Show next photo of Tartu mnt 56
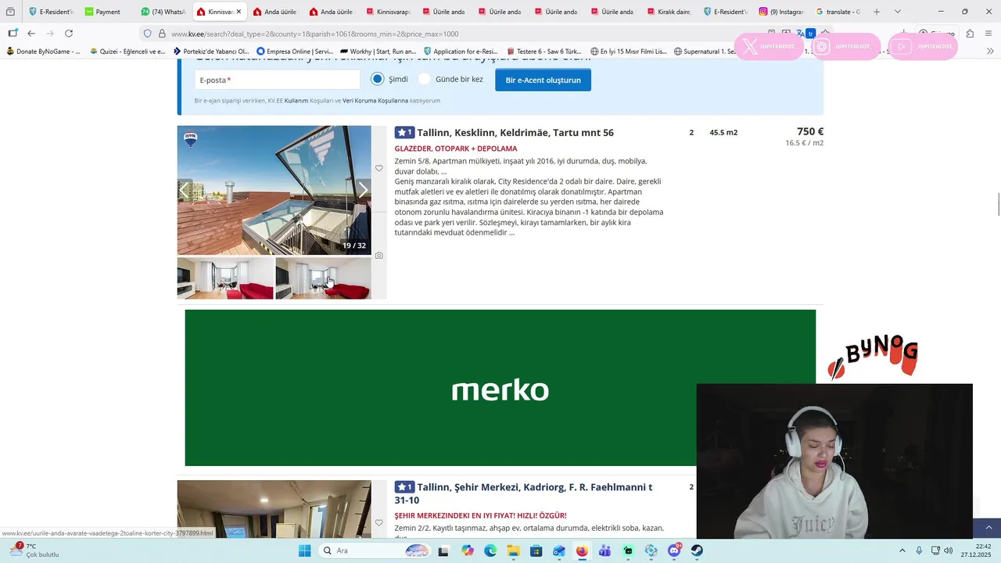 363,190
